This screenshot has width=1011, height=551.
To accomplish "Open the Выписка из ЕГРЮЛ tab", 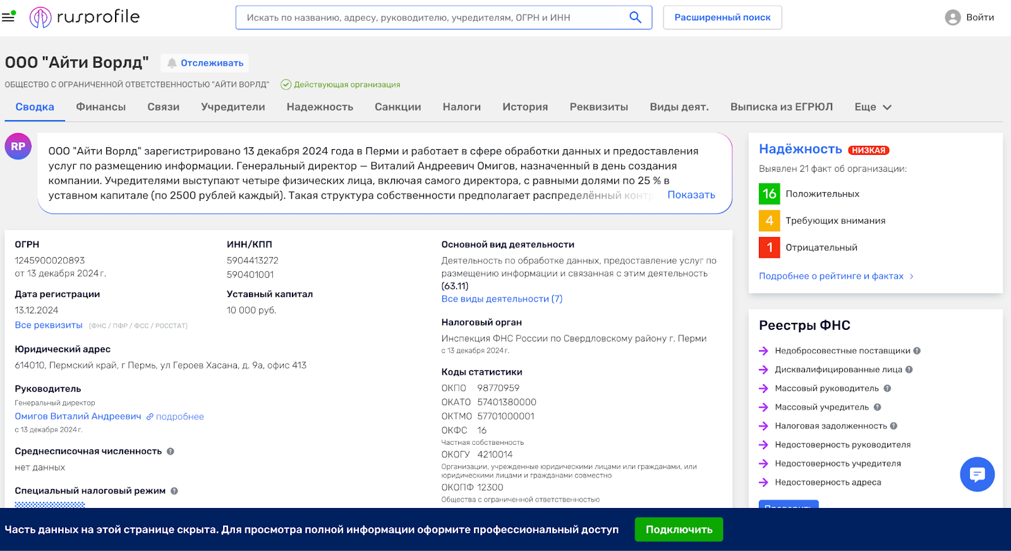I will [x=781, y=107].
